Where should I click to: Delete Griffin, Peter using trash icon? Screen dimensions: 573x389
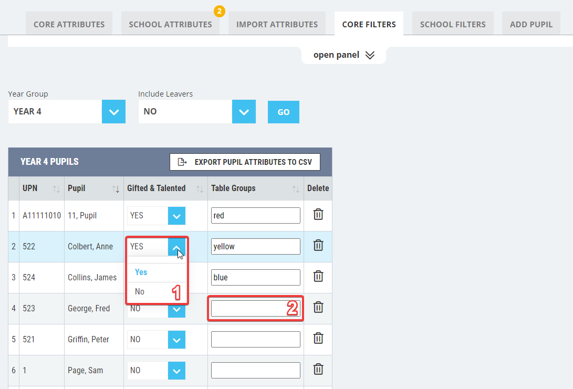point(318,339)
